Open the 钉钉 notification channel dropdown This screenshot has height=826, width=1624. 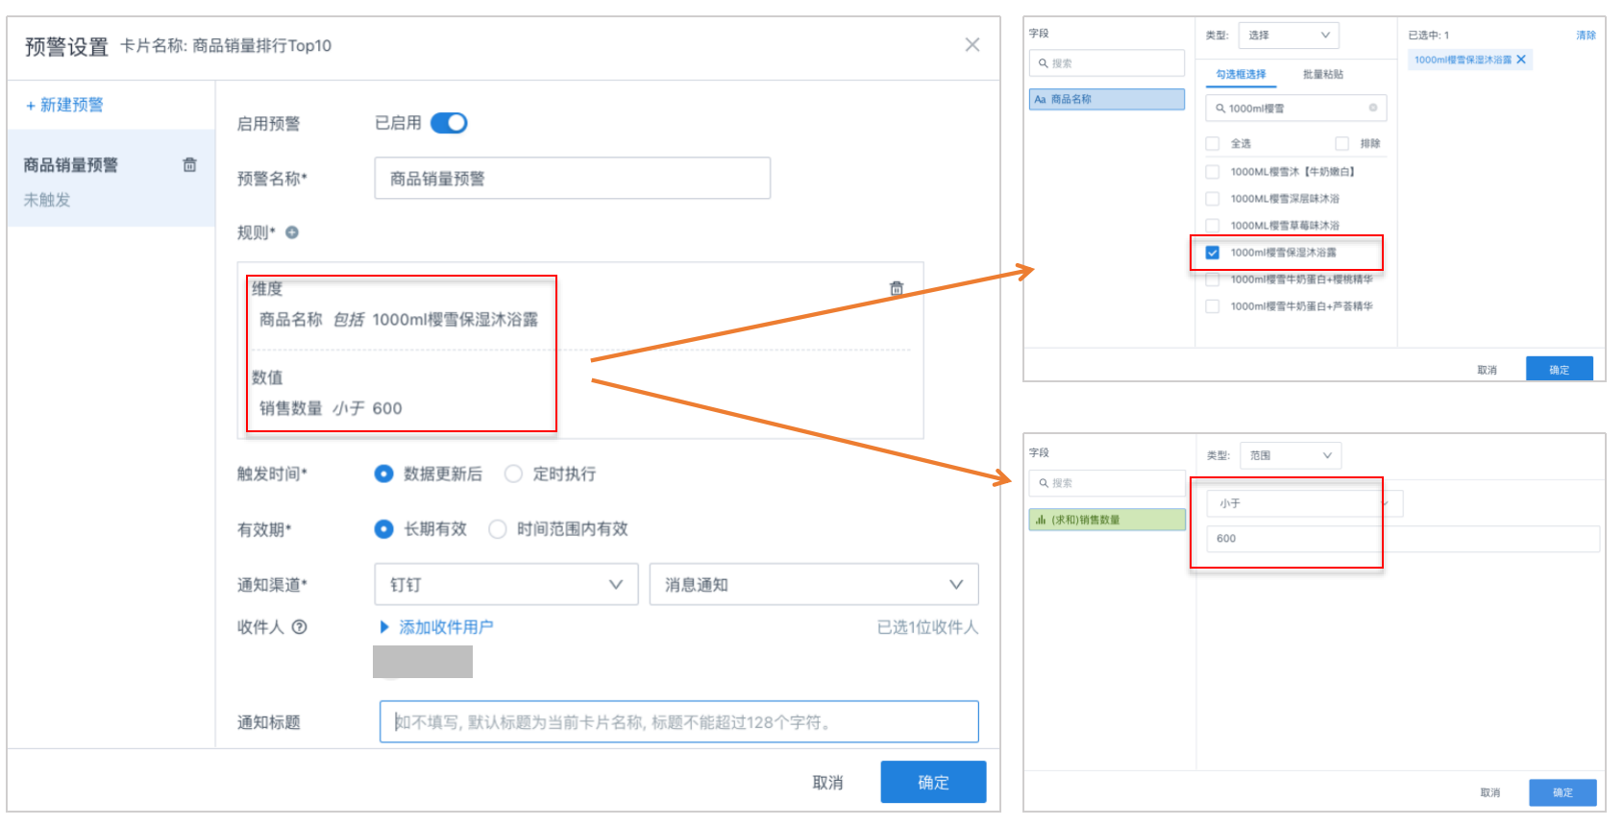point(505,585)
